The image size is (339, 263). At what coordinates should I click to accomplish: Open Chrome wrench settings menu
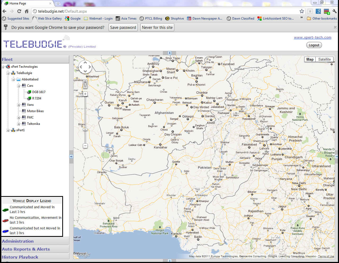pos(334,11)
